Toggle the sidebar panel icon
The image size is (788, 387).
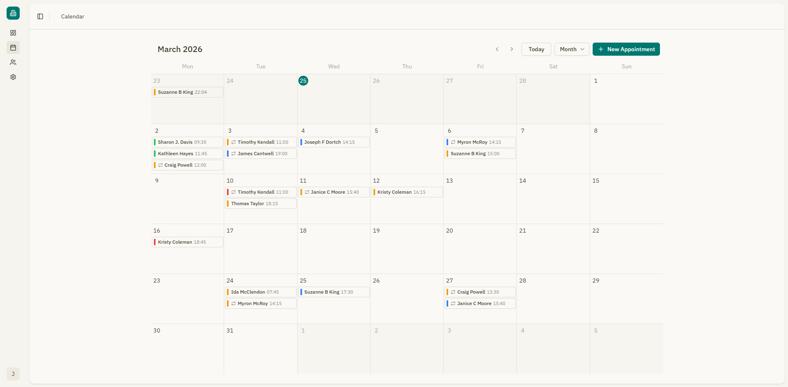[40, 16]
